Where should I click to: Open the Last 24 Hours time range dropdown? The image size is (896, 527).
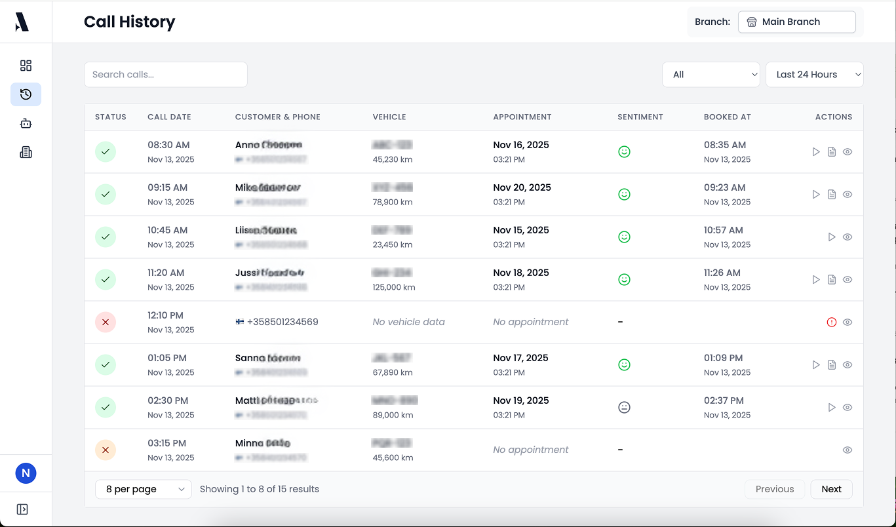(x=814, y=74)
